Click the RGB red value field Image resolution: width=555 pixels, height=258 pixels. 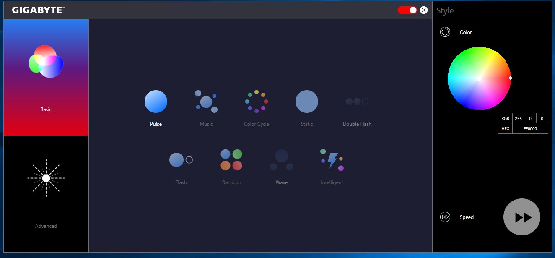[x=518, y=119]
